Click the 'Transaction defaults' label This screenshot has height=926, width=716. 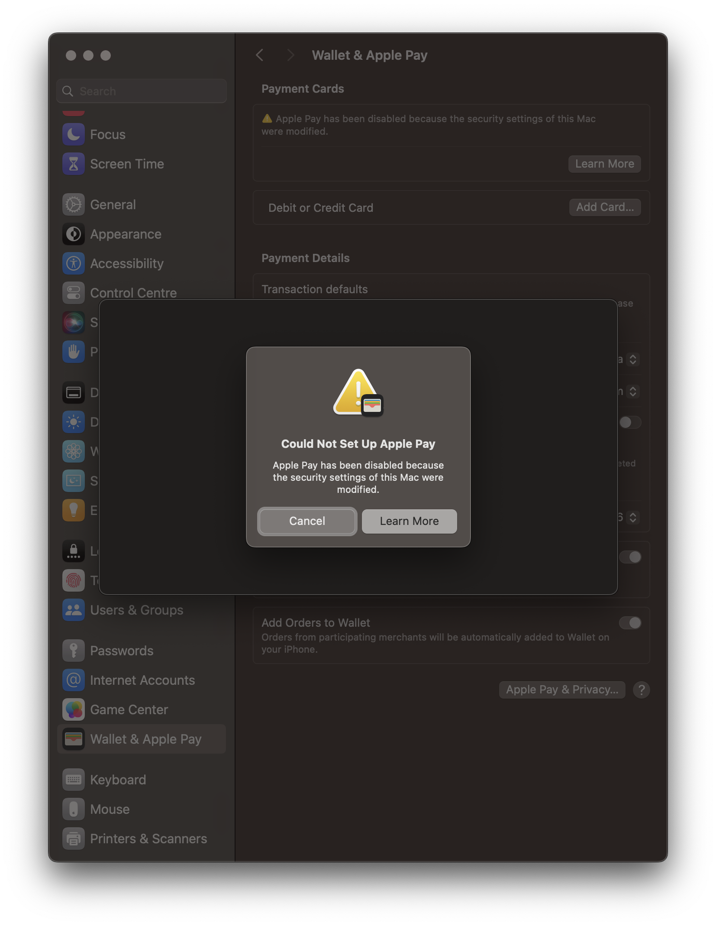point(315,289)
